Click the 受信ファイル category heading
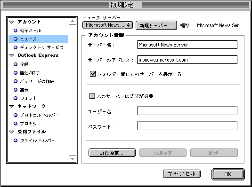 [32, 132]
